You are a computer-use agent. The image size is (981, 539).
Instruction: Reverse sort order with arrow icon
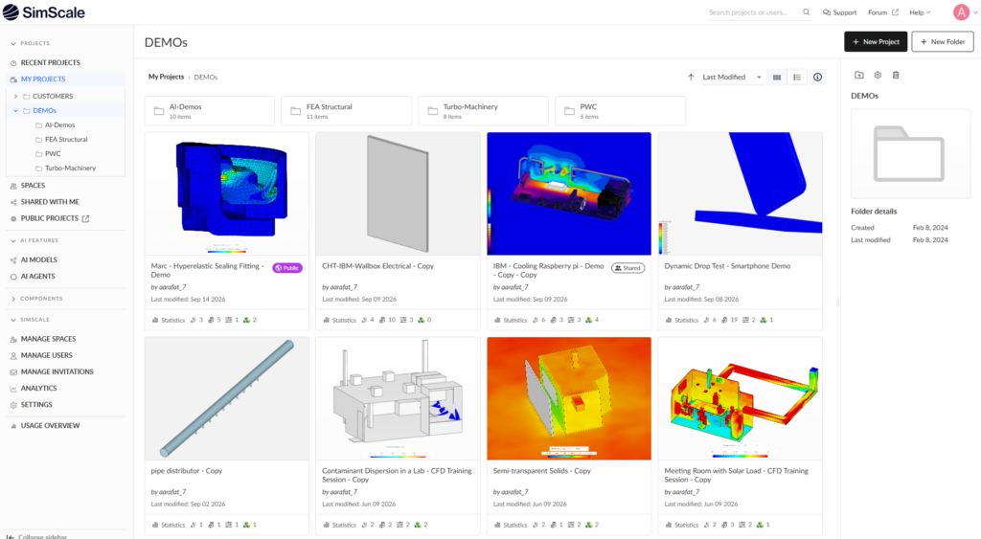(x=691, y=77)
